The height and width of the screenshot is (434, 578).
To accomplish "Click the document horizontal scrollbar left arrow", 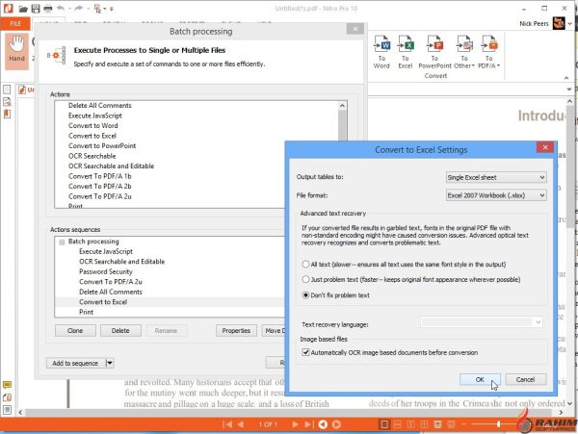I will [20, 412].
